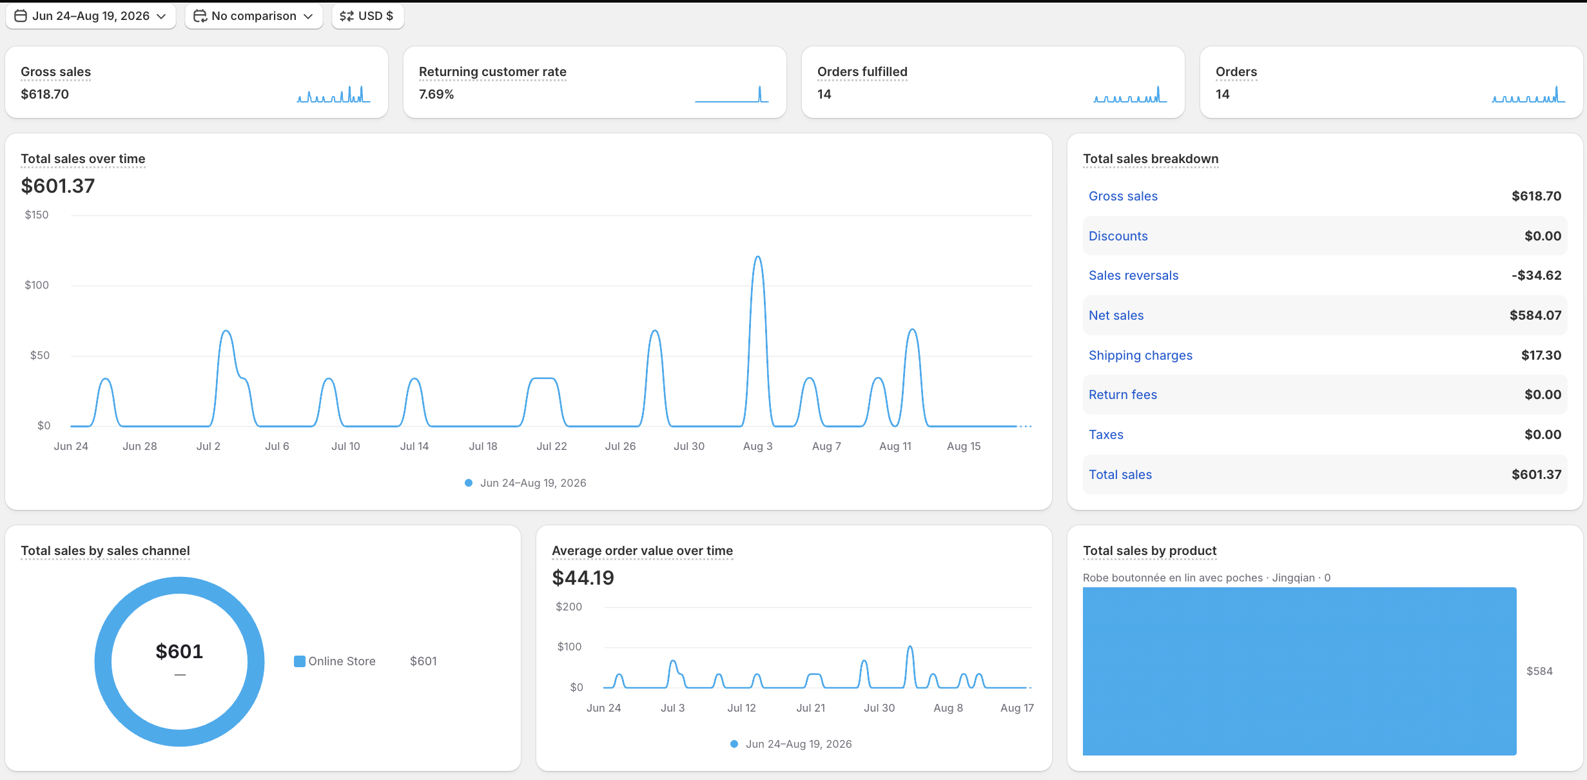The width and height of the screenshot is (1587, 780).
Task: Click the currency exchange arrows icon
Action: pyautogui.click(x=347, y=16)
